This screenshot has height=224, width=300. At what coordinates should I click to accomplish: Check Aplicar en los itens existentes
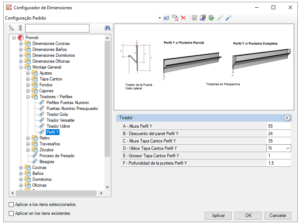[x=11, y=214]
